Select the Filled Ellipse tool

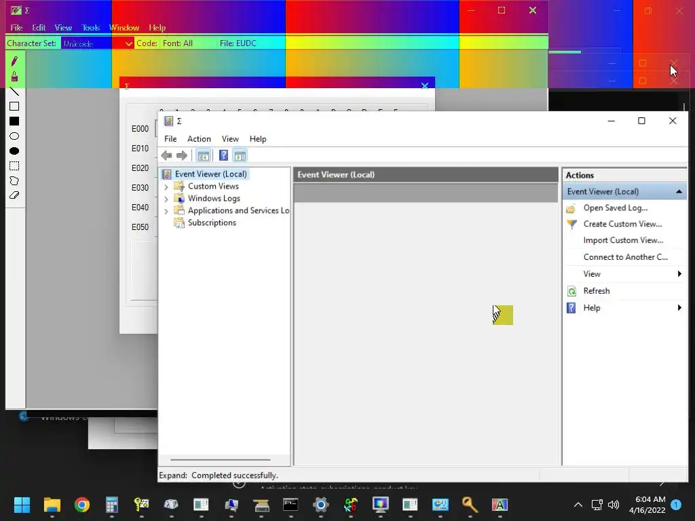[14, 151]
